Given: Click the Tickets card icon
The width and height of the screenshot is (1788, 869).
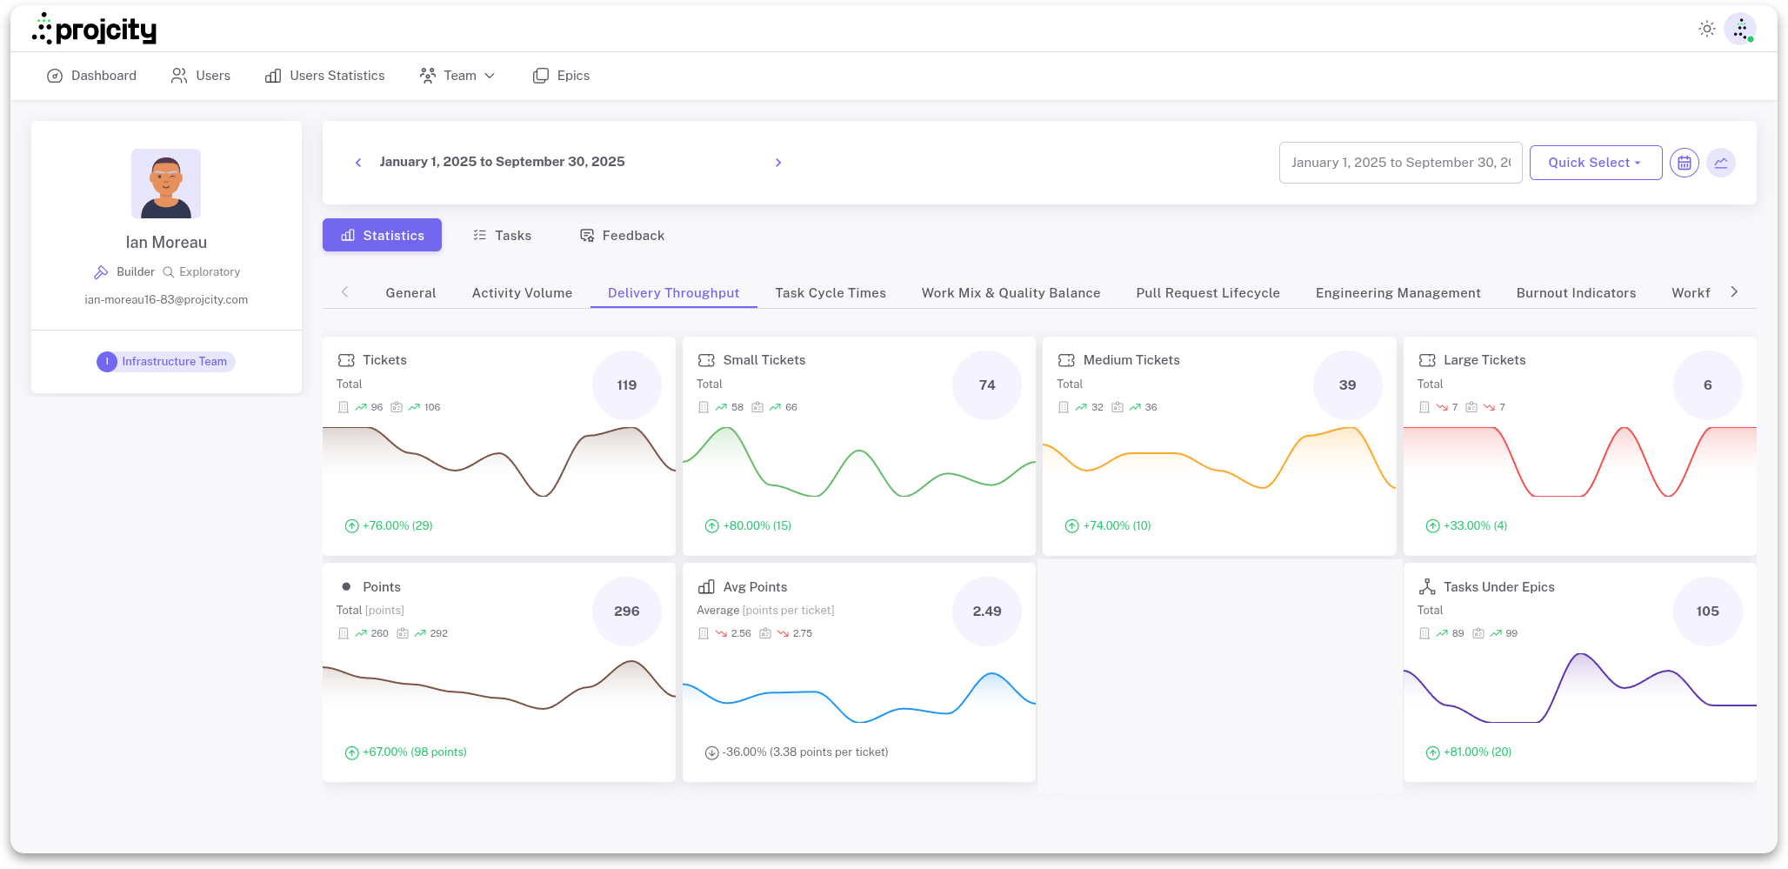Looking at the screenshot, I should click(x=346, y=359).
